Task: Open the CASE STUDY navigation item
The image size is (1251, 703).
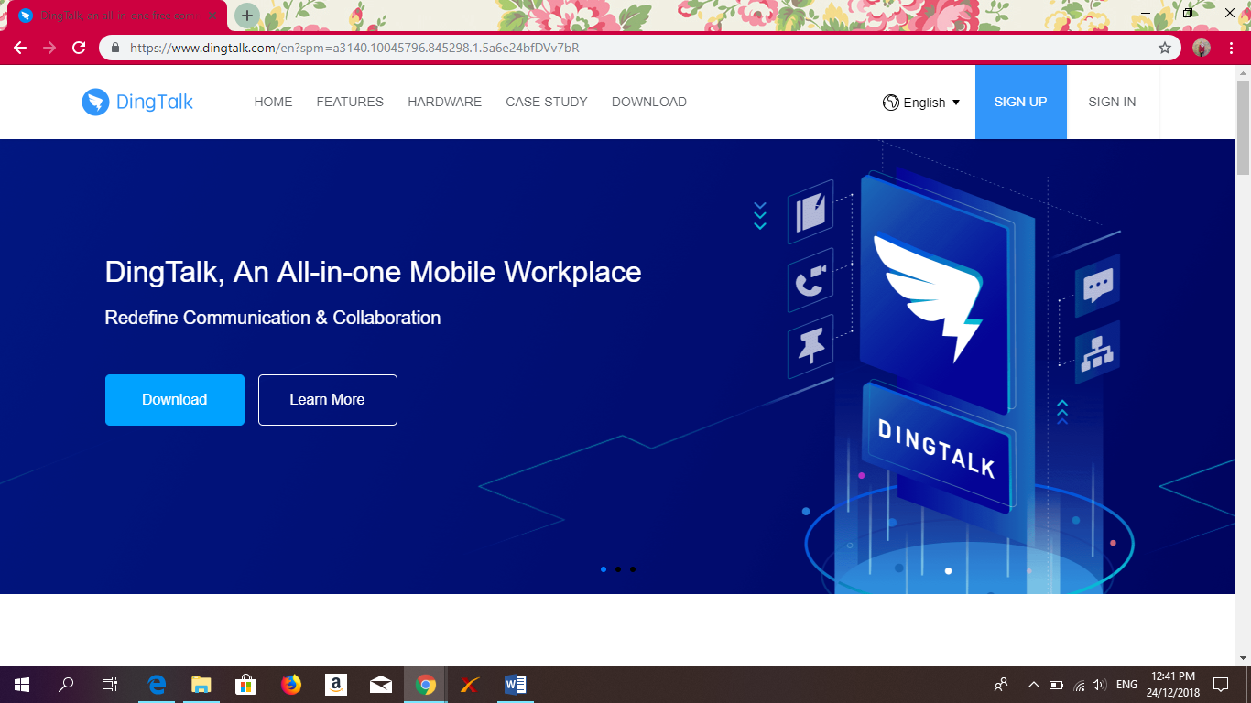Action: (x=547, y=102)
